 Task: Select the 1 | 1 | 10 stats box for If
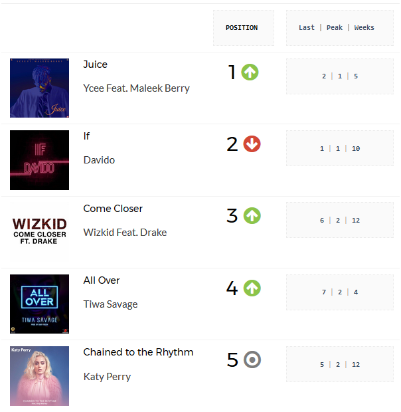pyautogui.click(x=340, y=148)
